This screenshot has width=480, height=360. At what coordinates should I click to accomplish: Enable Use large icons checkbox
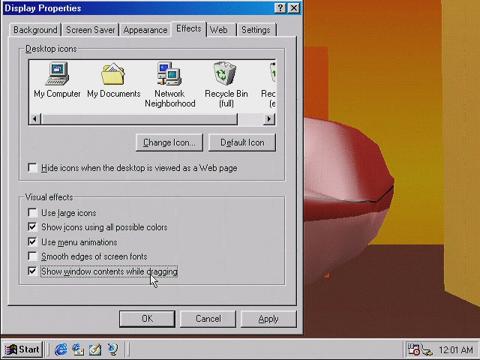pyautogui.click(x=62, y=213)
